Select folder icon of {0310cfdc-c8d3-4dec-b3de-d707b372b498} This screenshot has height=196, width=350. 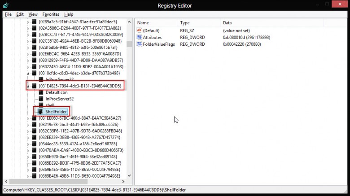pos(34,73)
